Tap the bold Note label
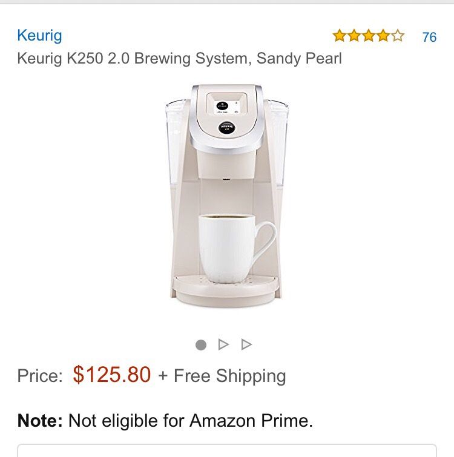The image size is (454, 457). tap(40, 421)
